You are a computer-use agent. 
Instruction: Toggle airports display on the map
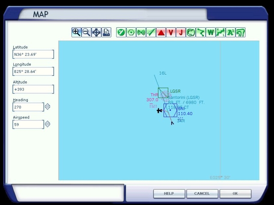click(x=121, y=32)
